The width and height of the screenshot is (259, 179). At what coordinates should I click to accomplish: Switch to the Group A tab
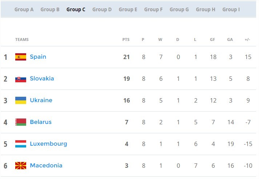click(x=24, y=9)
